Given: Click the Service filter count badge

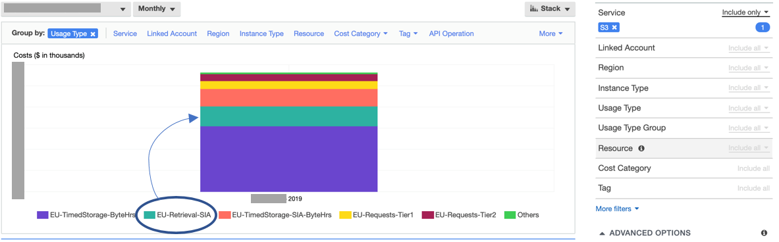Looking at the screenshot, I should click(x=762, y=28).
